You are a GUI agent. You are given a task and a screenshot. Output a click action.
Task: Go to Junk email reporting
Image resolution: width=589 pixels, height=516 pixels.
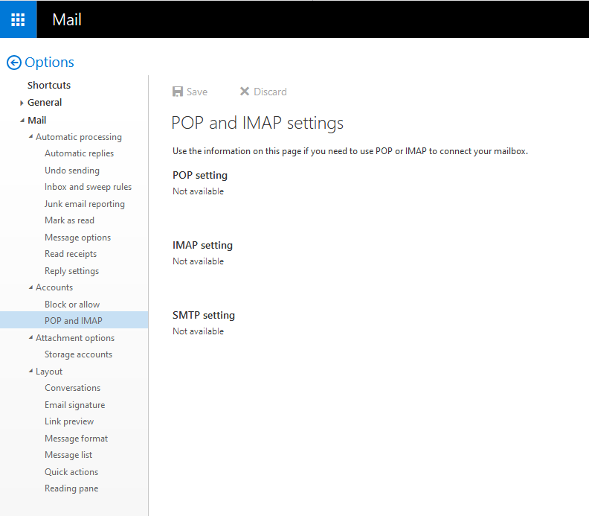tap(84, 204)
